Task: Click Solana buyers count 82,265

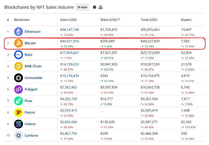Action: 186,122
